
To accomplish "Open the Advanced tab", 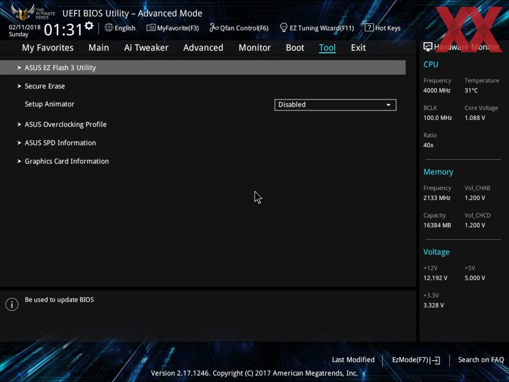I will [203, 48].
